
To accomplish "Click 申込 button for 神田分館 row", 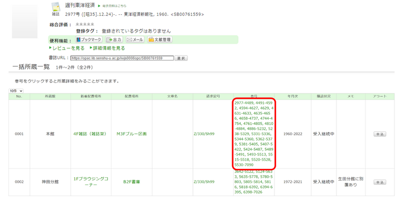I will [380, 182].
